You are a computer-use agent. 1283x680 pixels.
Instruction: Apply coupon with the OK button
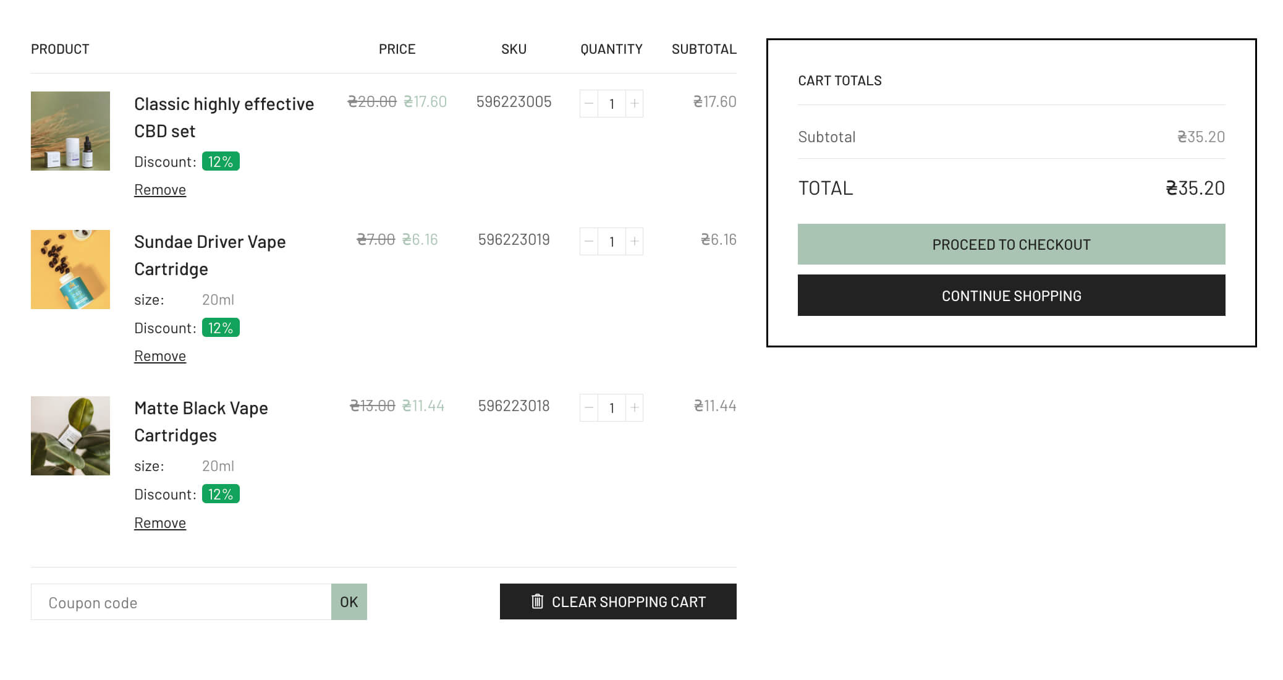[x=349, y=601]
